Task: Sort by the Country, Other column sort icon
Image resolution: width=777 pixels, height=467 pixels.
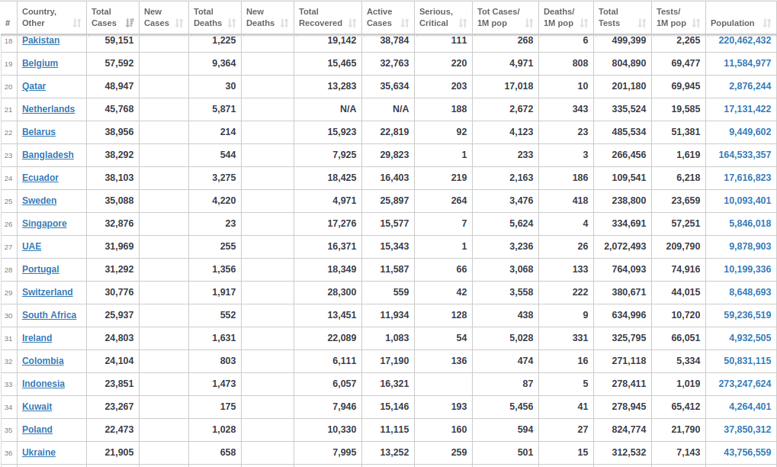Action: click(77, 23)
